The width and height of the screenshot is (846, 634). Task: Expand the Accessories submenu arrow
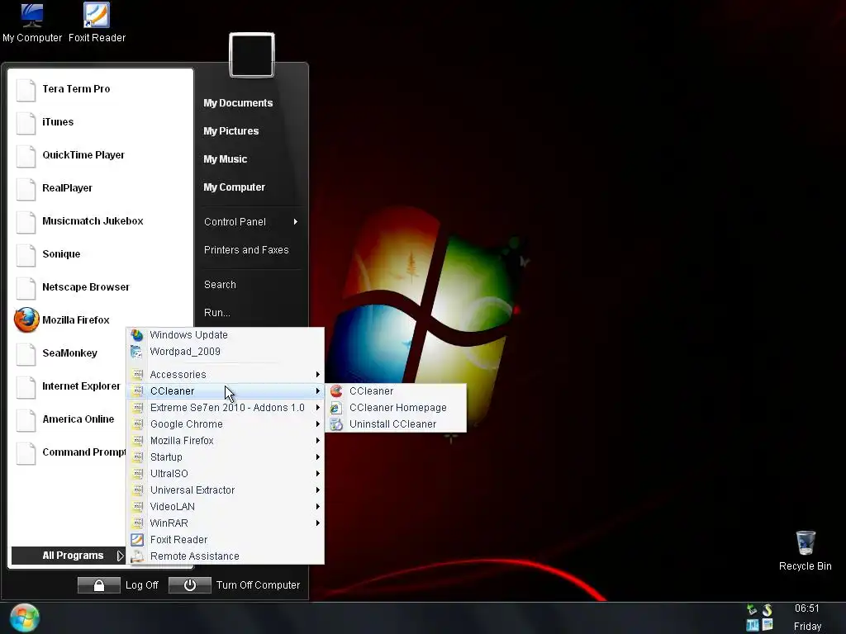[318, 374]
